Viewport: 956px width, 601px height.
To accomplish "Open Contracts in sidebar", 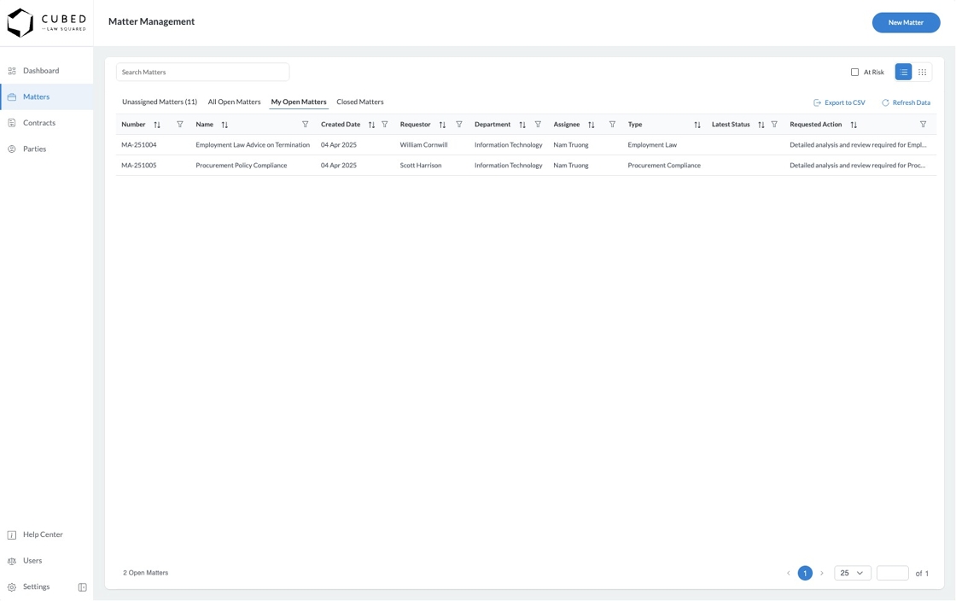I will point(46,123).
